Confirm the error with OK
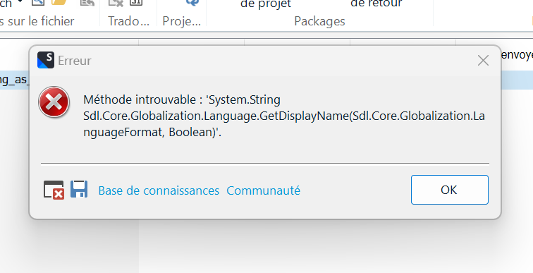The width and height of the screenshot is (533, 273). [x=449, y=190]
